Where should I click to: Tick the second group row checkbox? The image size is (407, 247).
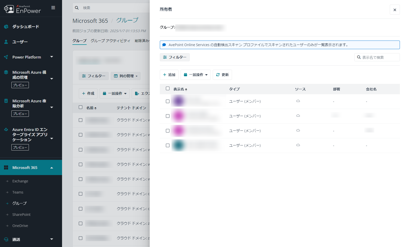[81, 135]
